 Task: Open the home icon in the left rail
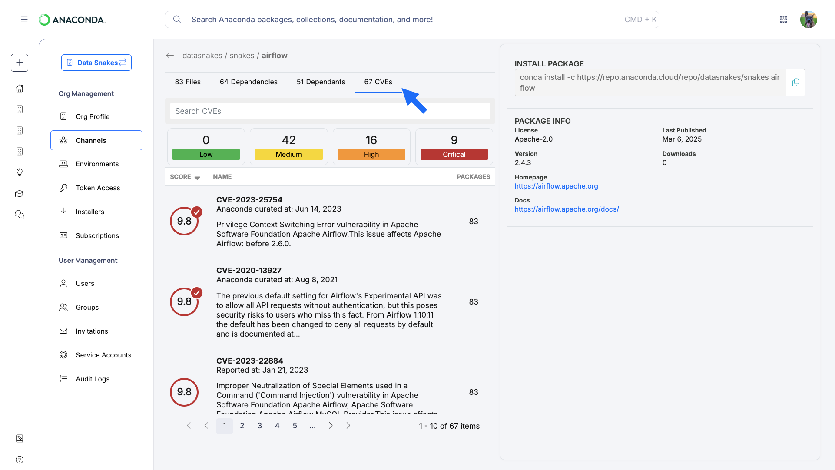tap(20, 88)
